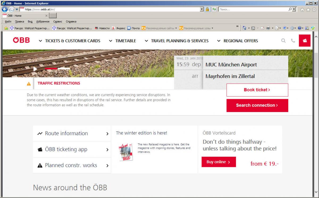Image resolution: width=319 pixels, height=198 pixels.
Task: Open the Новости favorites bar link
Action: point(102,28)
